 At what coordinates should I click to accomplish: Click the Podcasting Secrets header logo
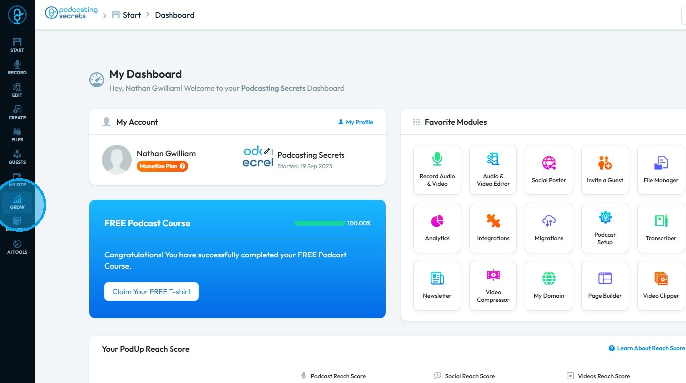pyautogui.click(x=71, y=13)
